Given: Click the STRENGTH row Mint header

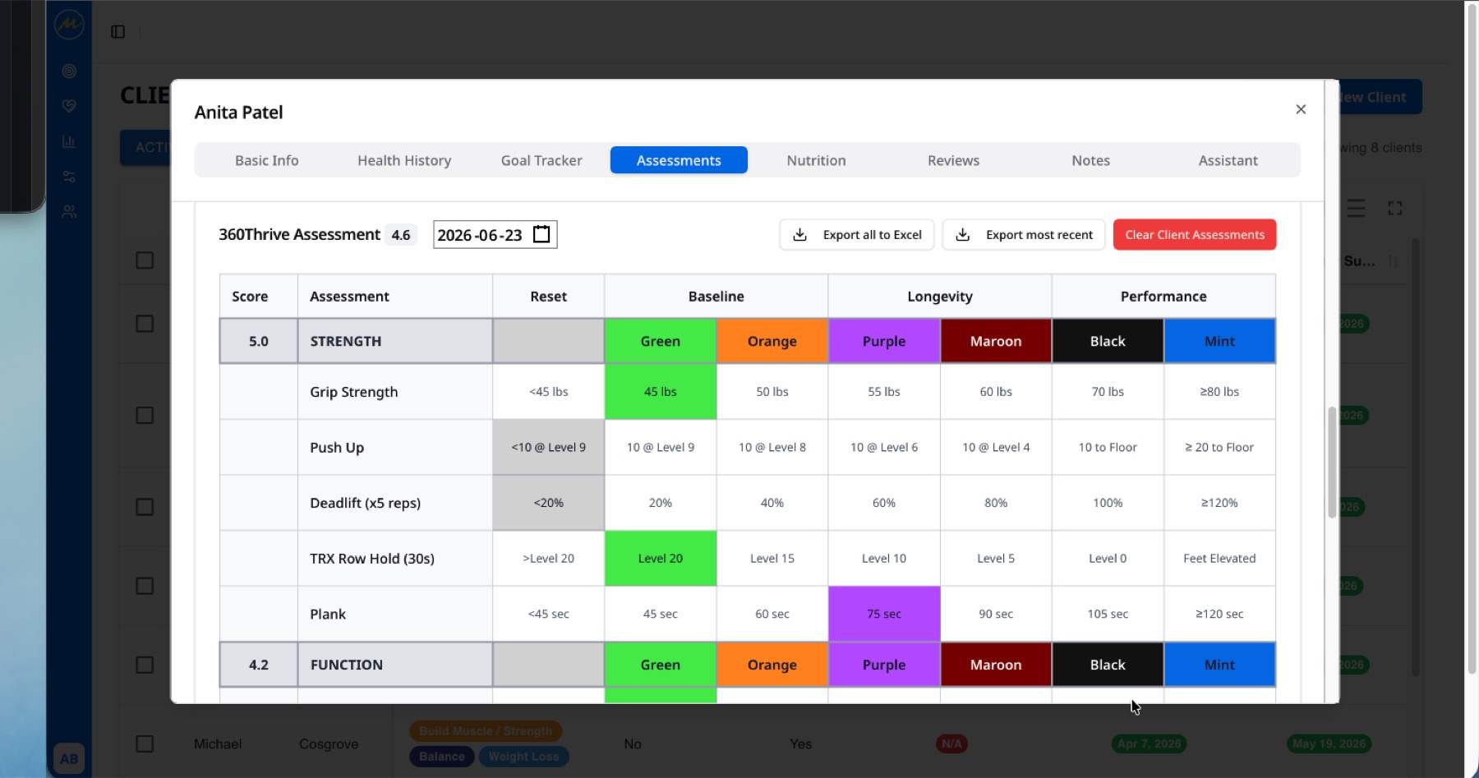Looking at the screenshot, I should click(1219, 341).
